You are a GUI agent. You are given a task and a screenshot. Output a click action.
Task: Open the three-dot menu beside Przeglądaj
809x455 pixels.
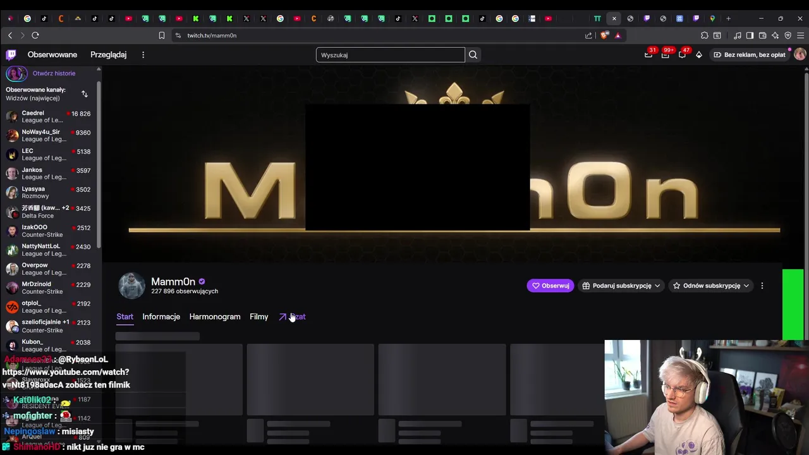pyautogui.click(x=143, y=55)
